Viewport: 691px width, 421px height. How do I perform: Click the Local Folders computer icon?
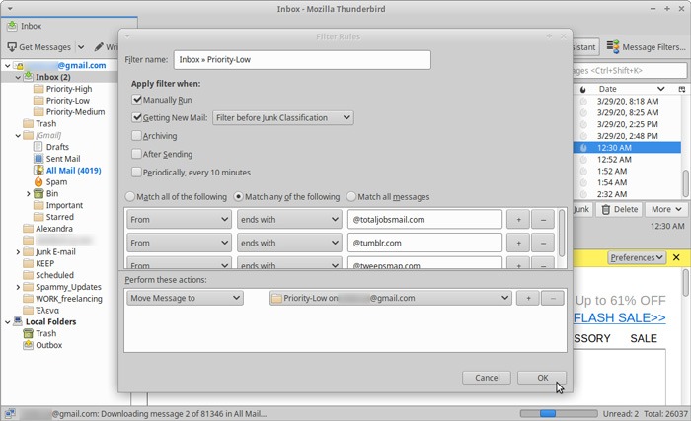tap(18, 321)
